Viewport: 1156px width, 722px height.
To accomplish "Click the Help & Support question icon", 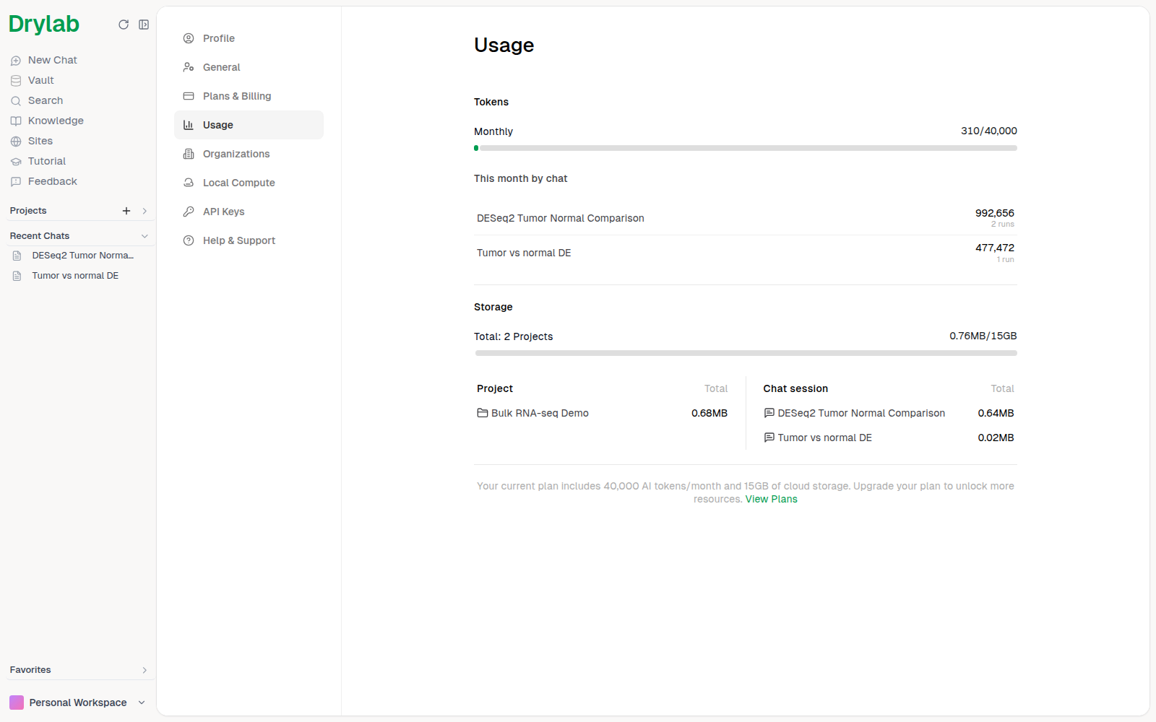I will coord(189,240).
